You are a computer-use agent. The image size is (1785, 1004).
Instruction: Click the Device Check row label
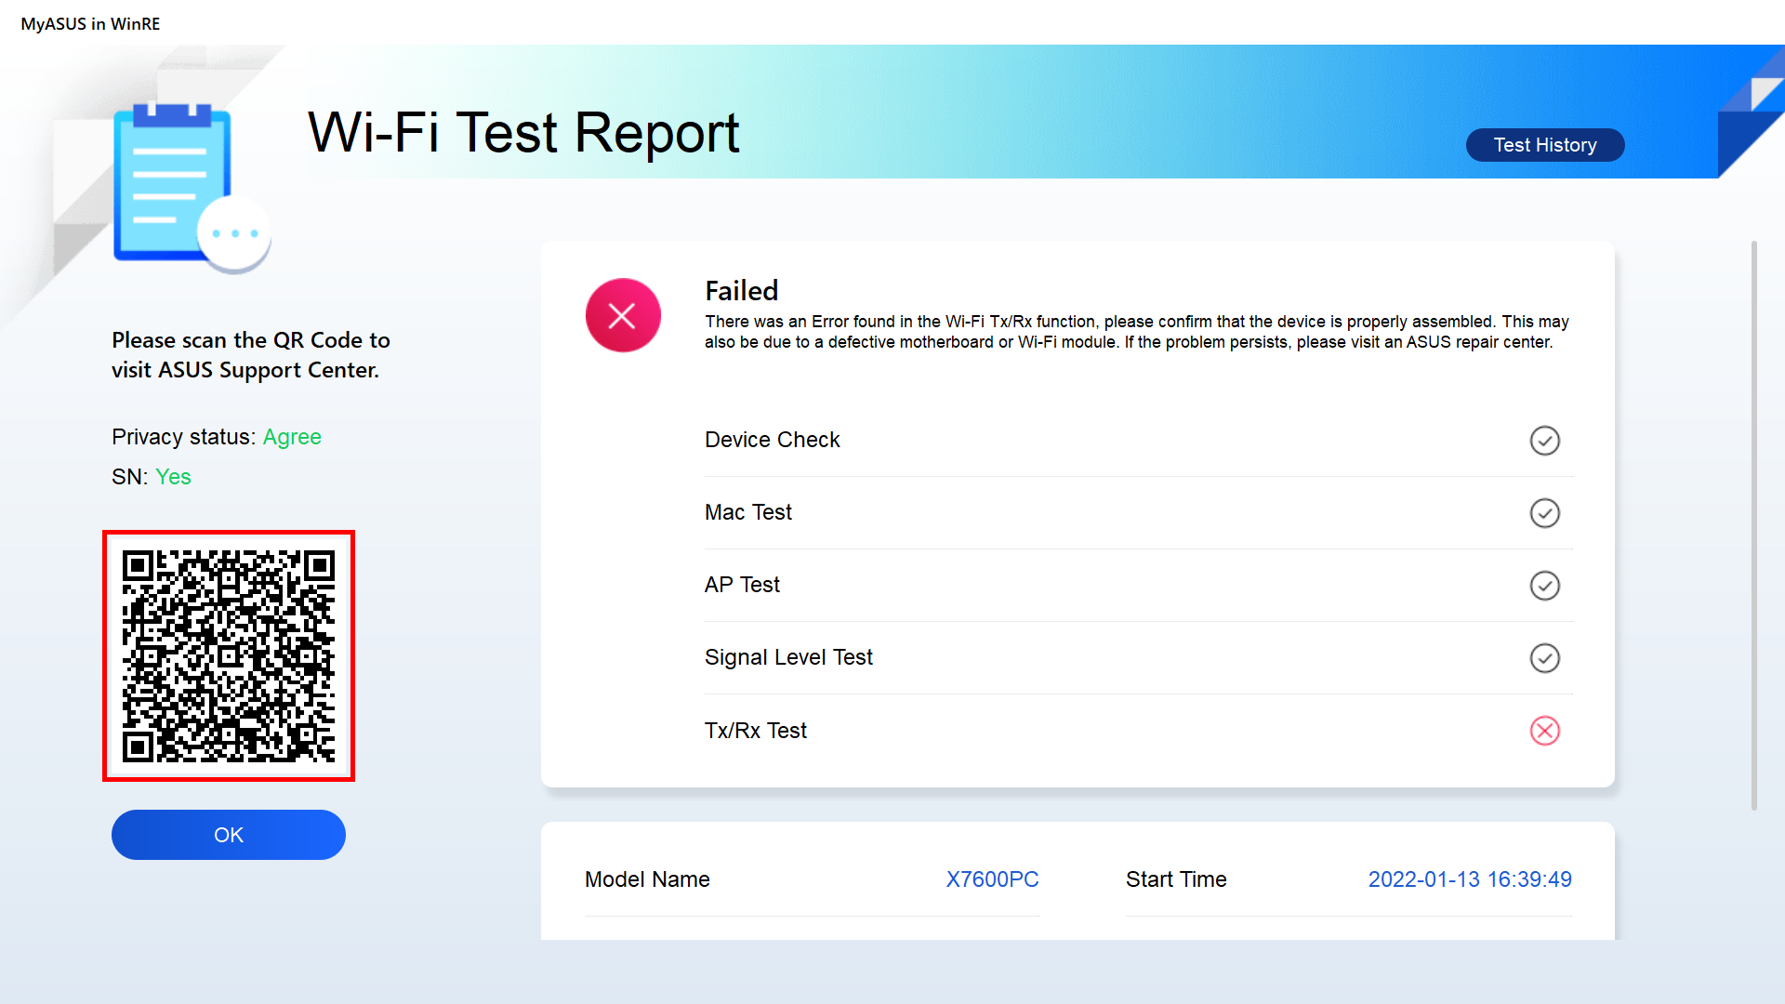(x=772, y=440)
